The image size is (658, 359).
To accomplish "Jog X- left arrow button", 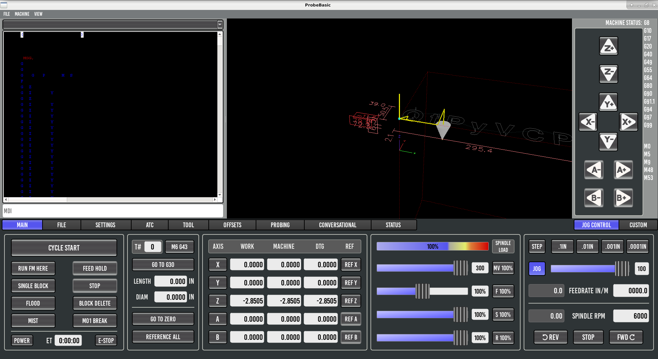I will coord(588,122).
